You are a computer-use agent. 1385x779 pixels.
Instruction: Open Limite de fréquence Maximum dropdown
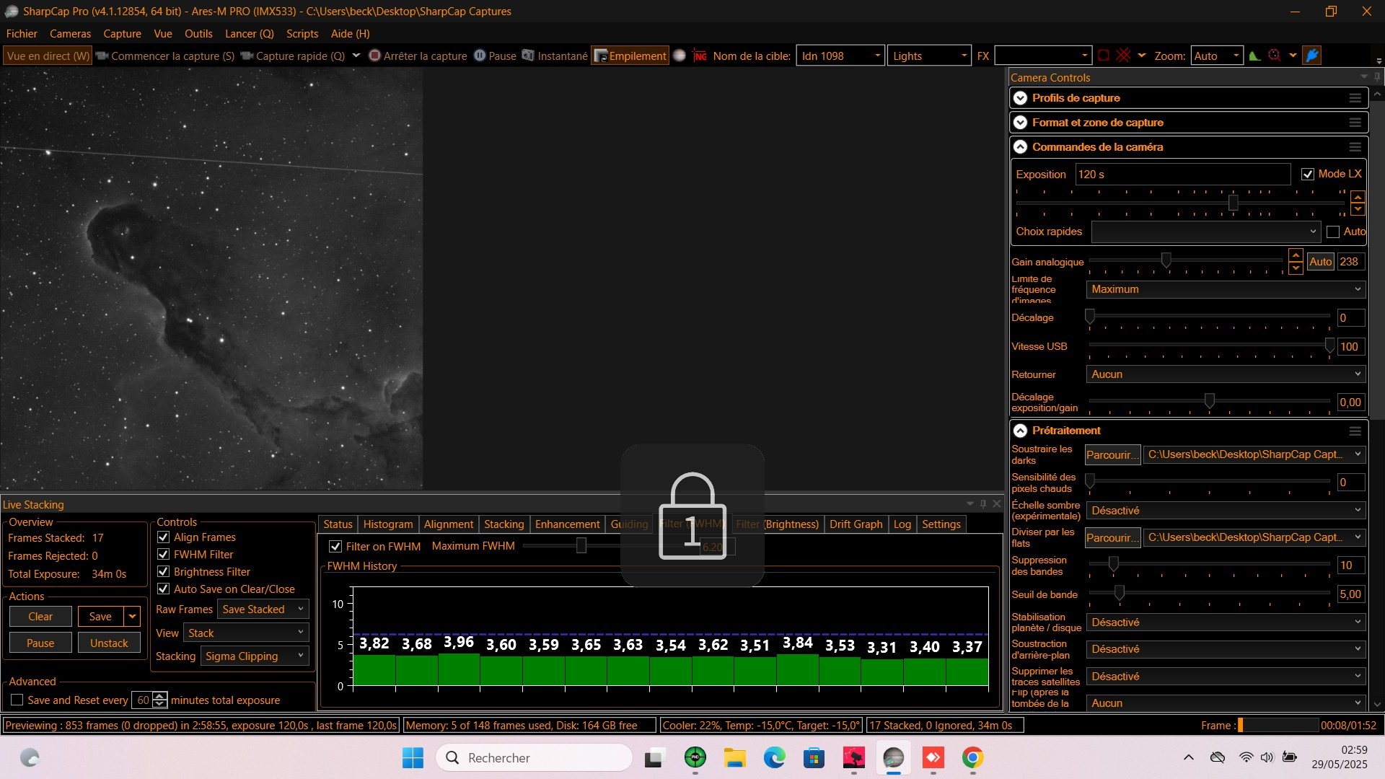pos(1226,289)
